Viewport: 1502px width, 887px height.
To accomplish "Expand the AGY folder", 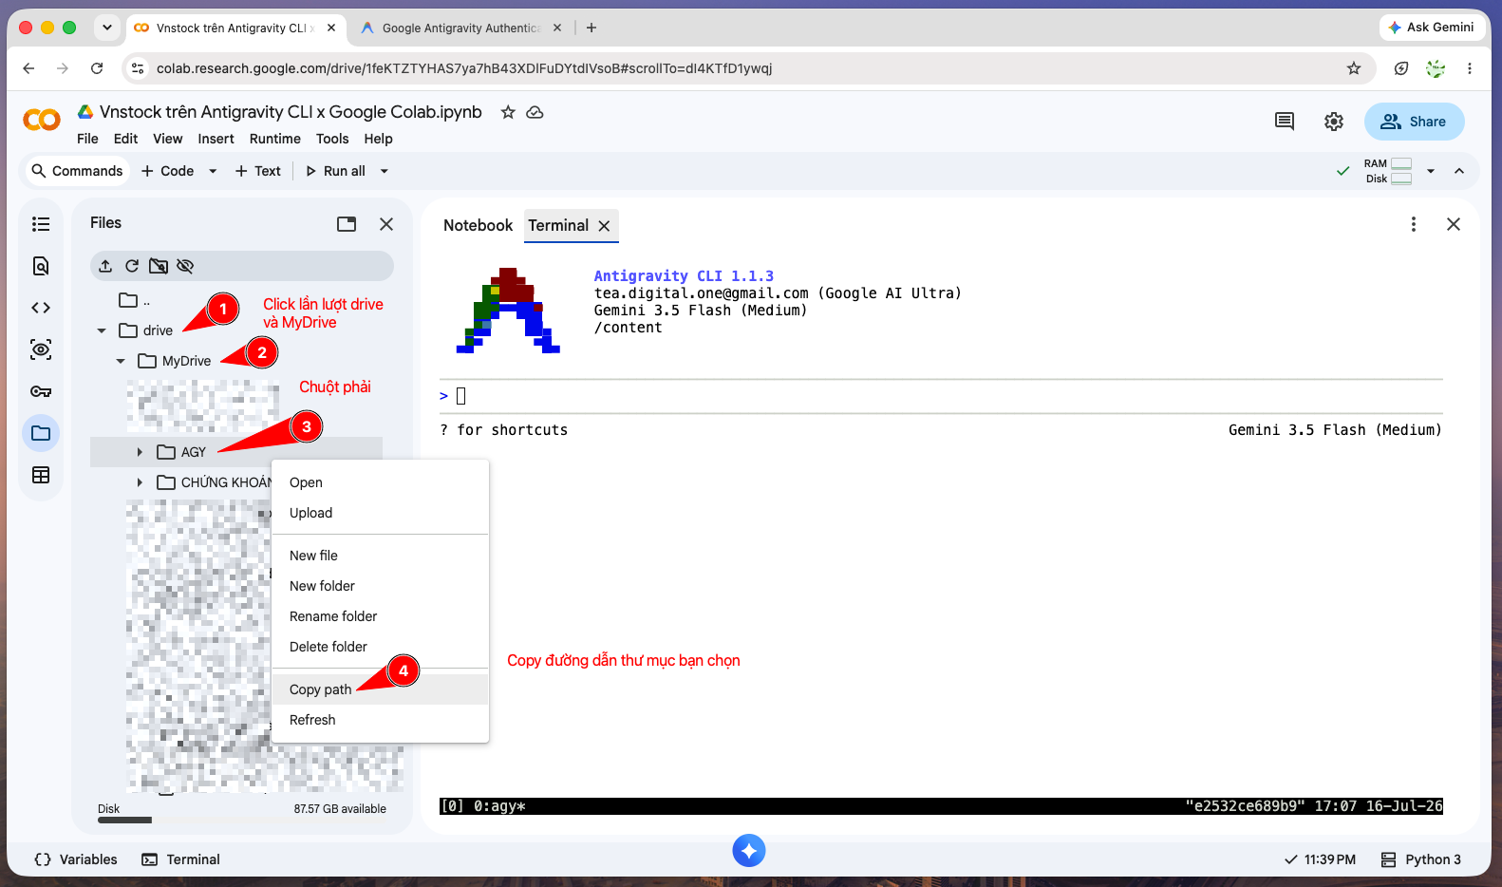I will coord(140,452).
